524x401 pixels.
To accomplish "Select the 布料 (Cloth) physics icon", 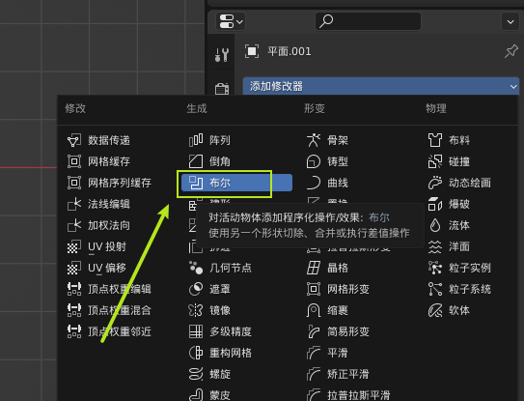I will click(435, 140).
